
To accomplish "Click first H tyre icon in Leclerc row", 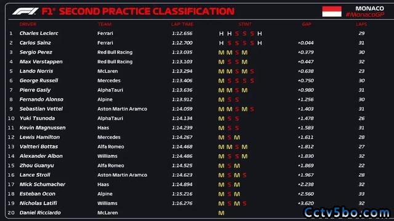I will pyautogui.click(x=221, y=34).
